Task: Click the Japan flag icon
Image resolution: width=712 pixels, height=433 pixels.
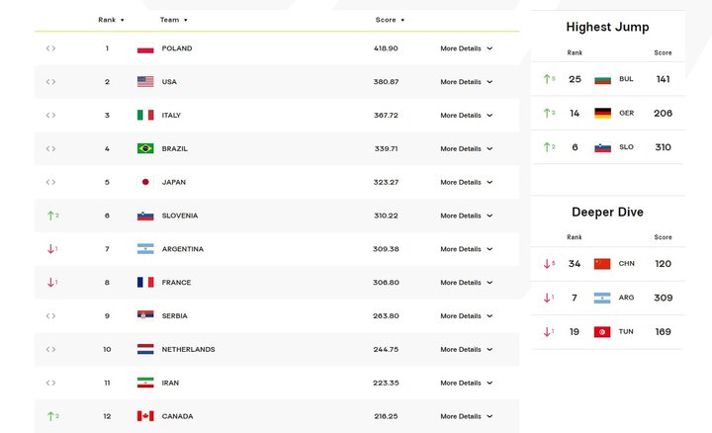Action: pos(145,183)
